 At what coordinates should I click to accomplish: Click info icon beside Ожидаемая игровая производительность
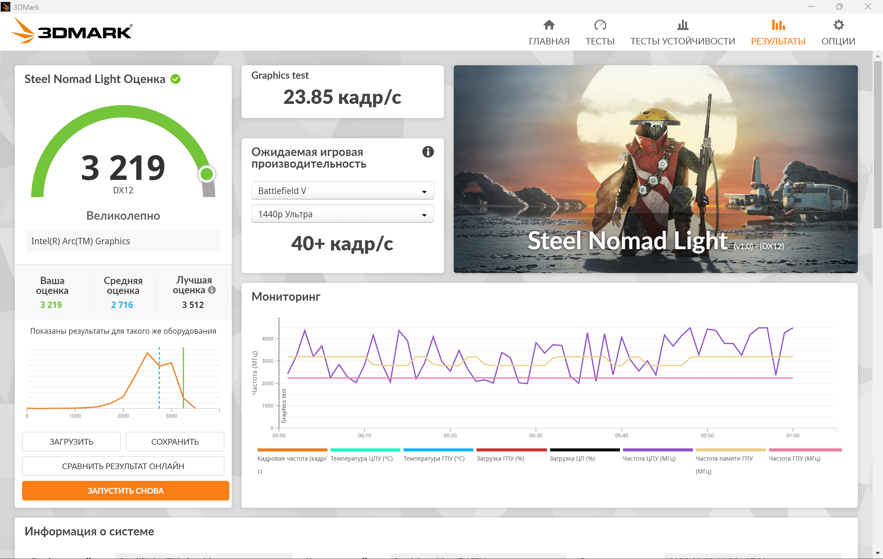(428, 152)
